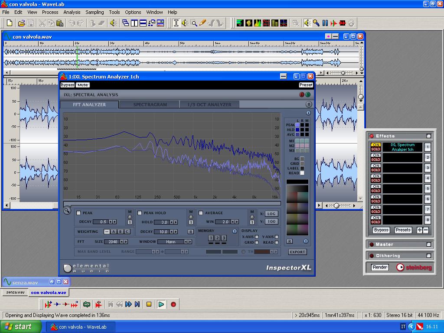444x333 pixels.
Task: Click the loop playback icon in transport
Action: (x=87, y=304)
